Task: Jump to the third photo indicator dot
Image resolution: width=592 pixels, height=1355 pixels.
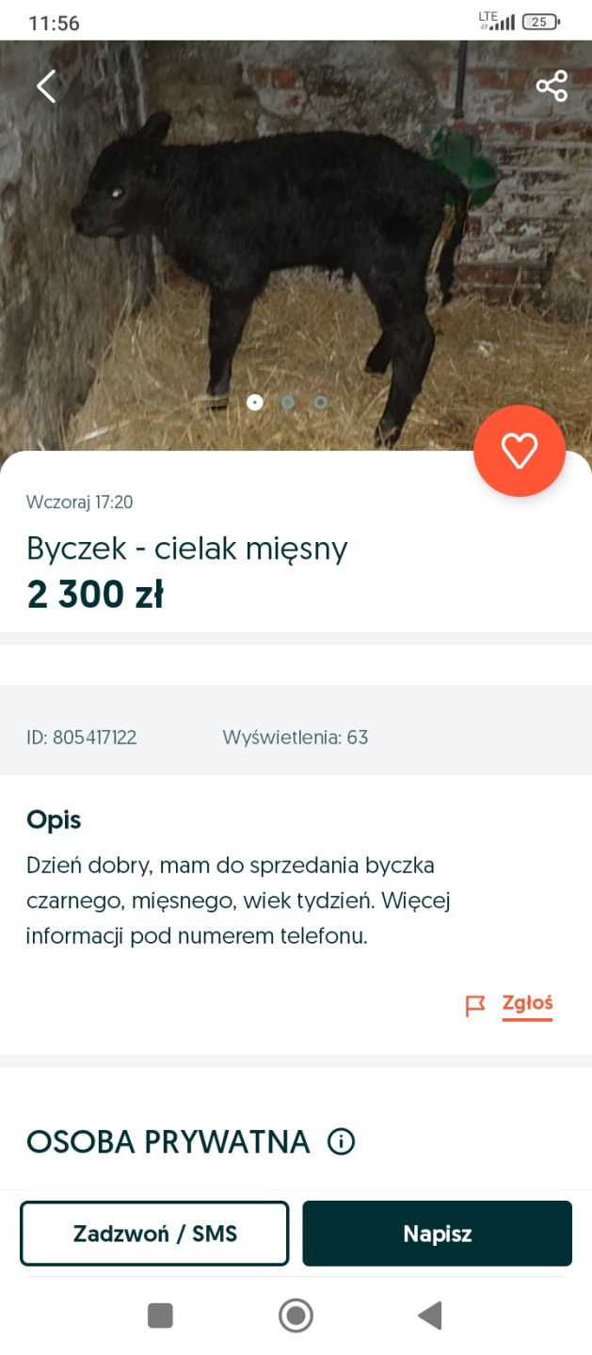Action: (321, 402)
